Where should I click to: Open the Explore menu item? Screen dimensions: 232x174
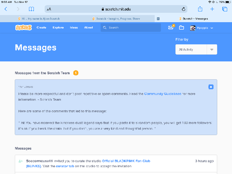[x=58, y=28]
